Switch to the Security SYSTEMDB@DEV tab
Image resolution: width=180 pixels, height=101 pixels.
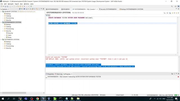click(x=108, y=9)
